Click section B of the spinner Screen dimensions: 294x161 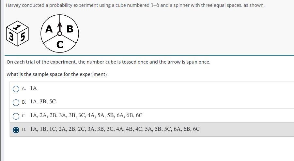coord(70,29)
